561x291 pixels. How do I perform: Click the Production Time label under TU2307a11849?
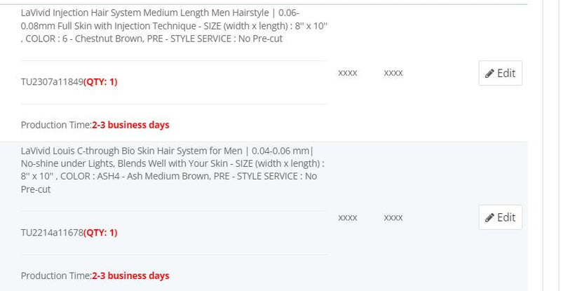[56, 125]
